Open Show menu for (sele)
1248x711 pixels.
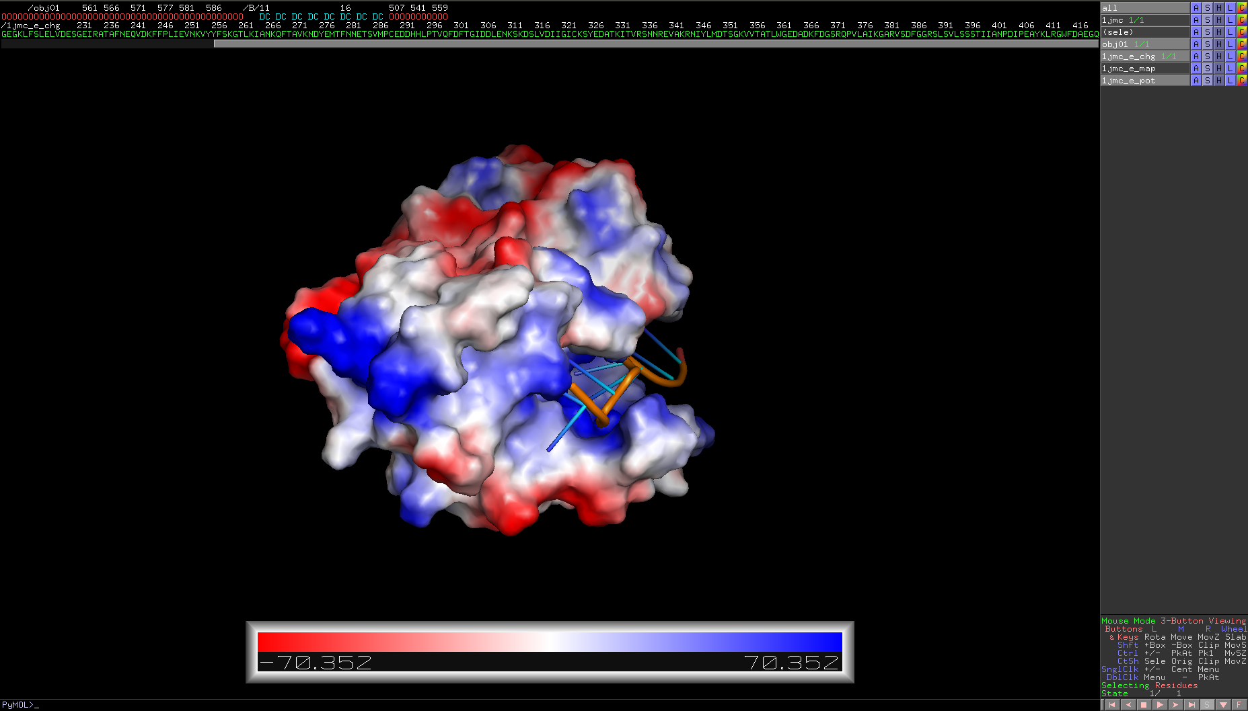click(x=1208, y=32)
